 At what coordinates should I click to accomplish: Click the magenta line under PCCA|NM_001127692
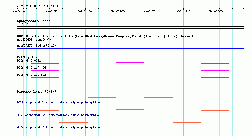click(x=130, y=77)
